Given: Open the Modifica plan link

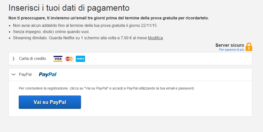Looking at the screenshot, I should [x=155, y=38].
